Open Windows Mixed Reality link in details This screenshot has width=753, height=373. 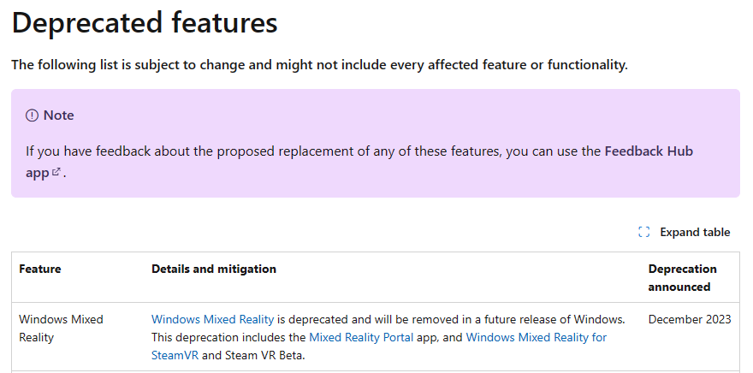click(x=213, y=319)
